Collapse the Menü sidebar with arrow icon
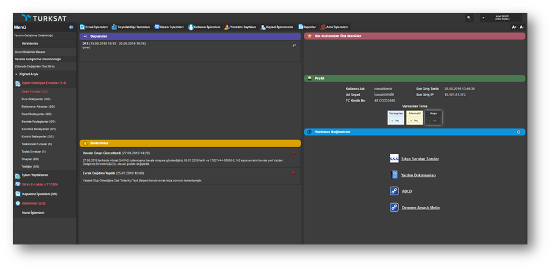 coord(71,27)
